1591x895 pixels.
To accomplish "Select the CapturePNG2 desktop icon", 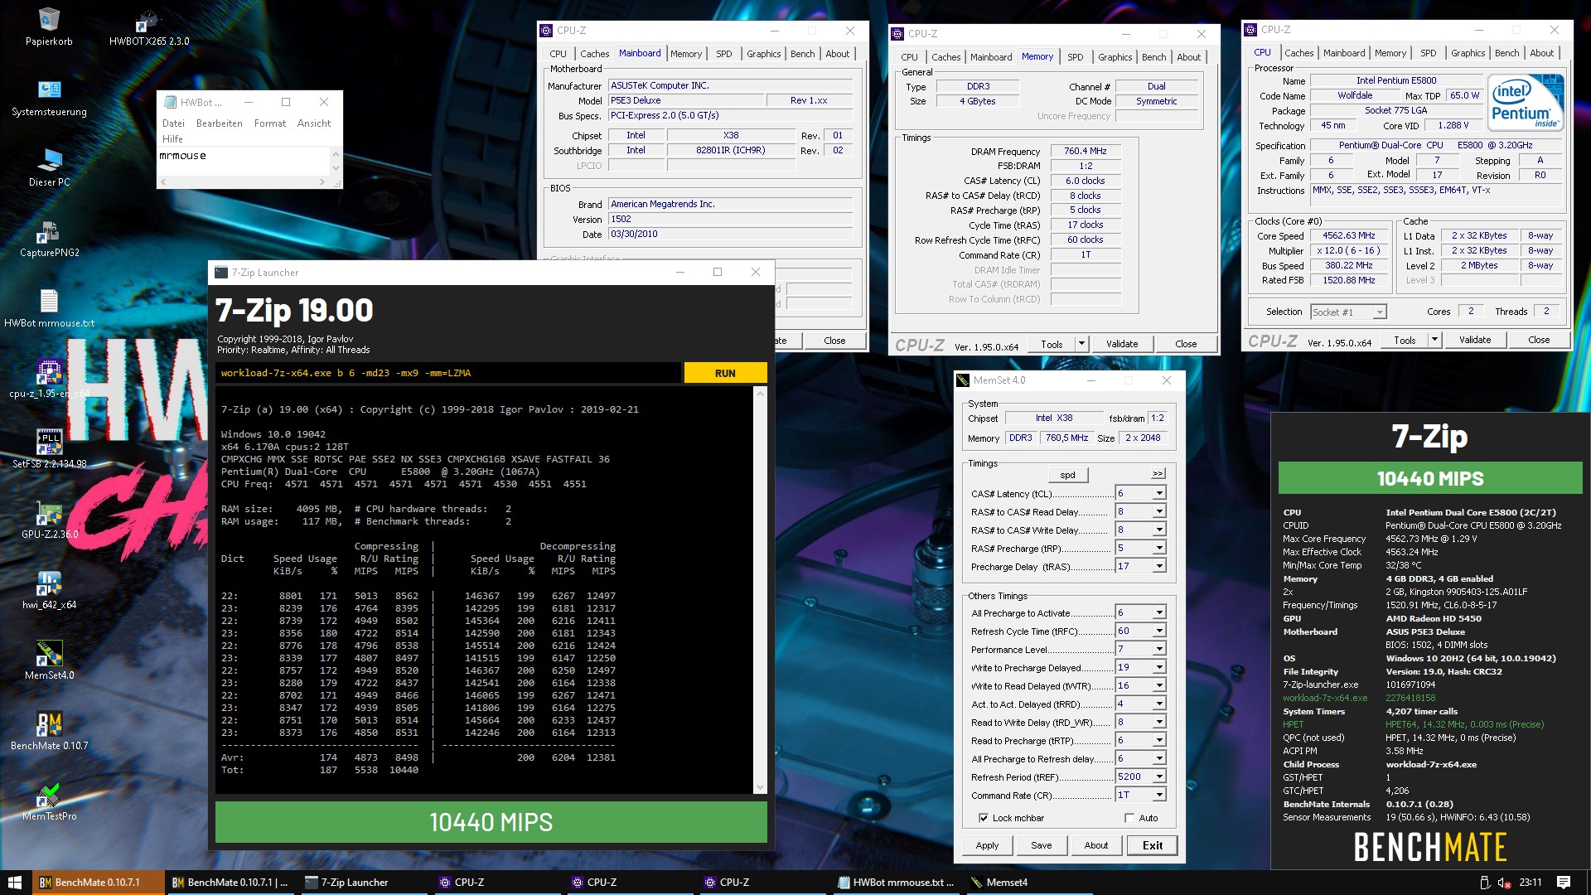I will coord(49,239).
